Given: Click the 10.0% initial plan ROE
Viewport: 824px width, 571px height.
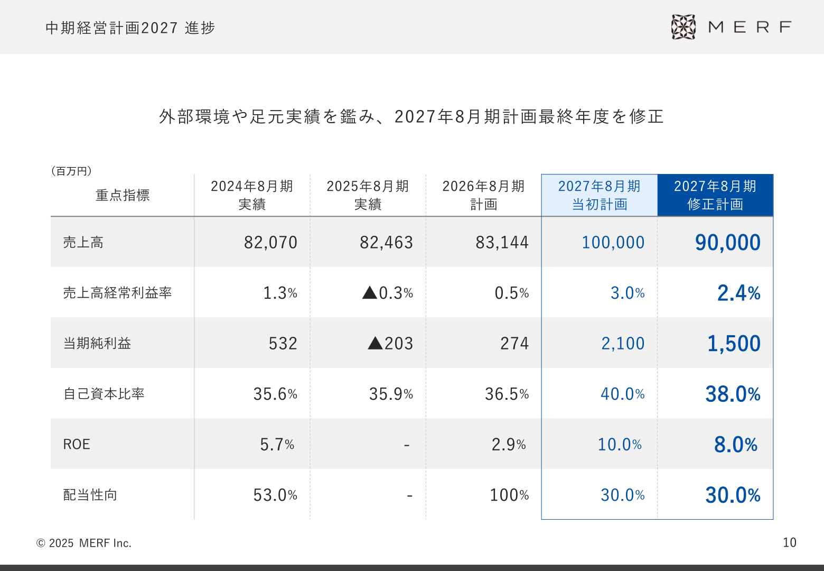Looking at the screenshot, I should tap(620, 444).
